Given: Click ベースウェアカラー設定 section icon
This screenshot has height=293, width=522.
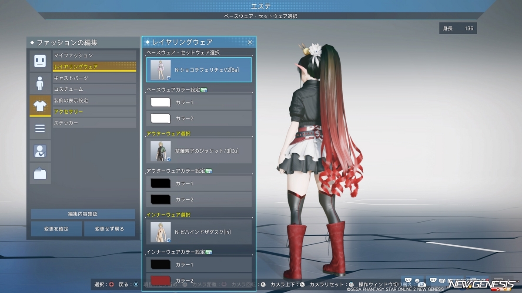Looking at the screenshot, I should [x=204, y=90].
